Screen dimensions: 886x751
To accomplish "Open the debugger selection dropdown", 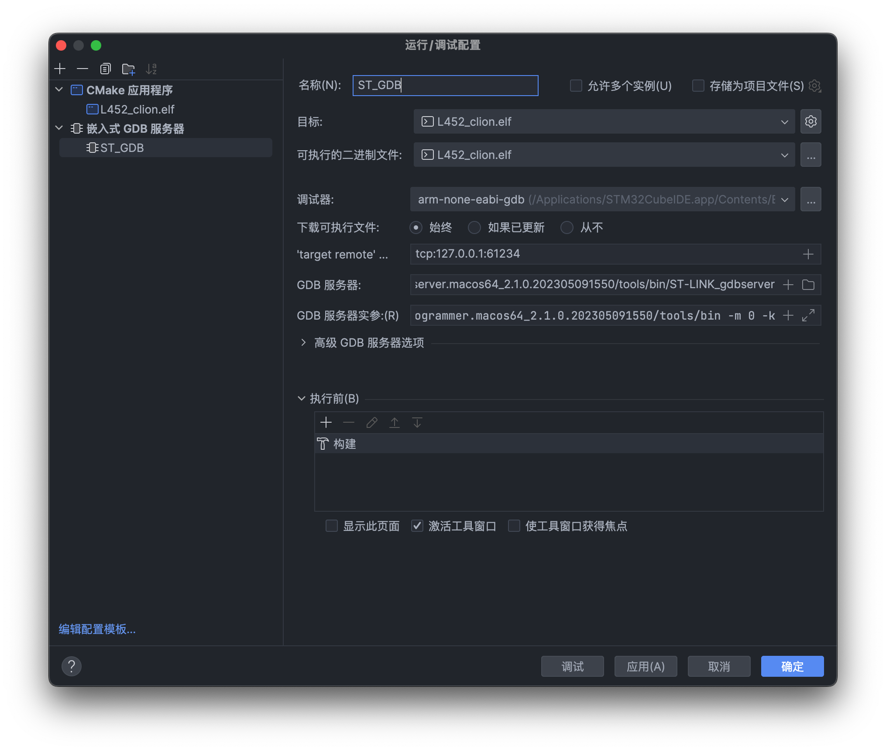I will point(784,199).
